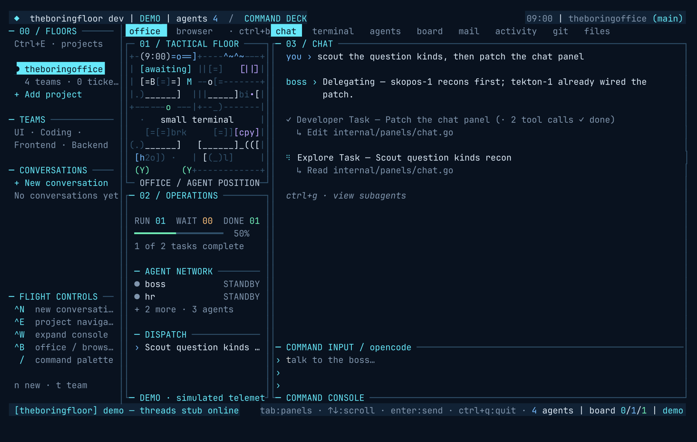
Task: Select theboringoffice project in Floors
Action: click(61, 69)
